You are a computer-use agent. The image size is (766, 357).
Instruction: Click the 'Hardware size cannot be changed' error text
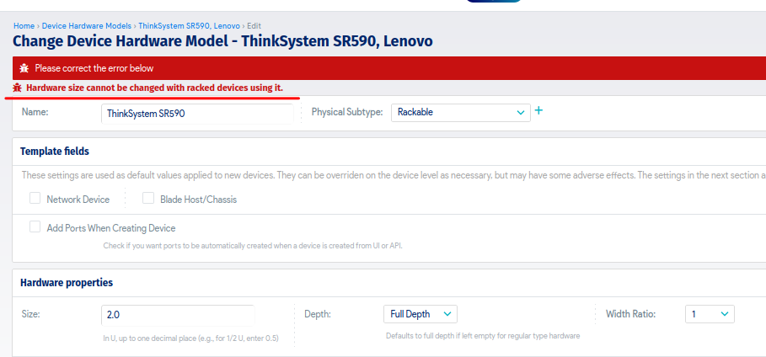pyautogui.click(x=154, y=88)
